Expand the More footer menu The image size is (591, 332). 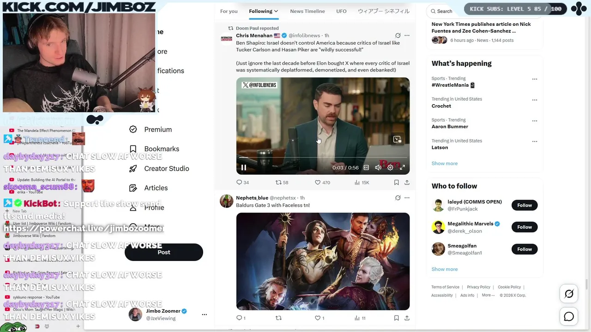click(x=488, y=295)
